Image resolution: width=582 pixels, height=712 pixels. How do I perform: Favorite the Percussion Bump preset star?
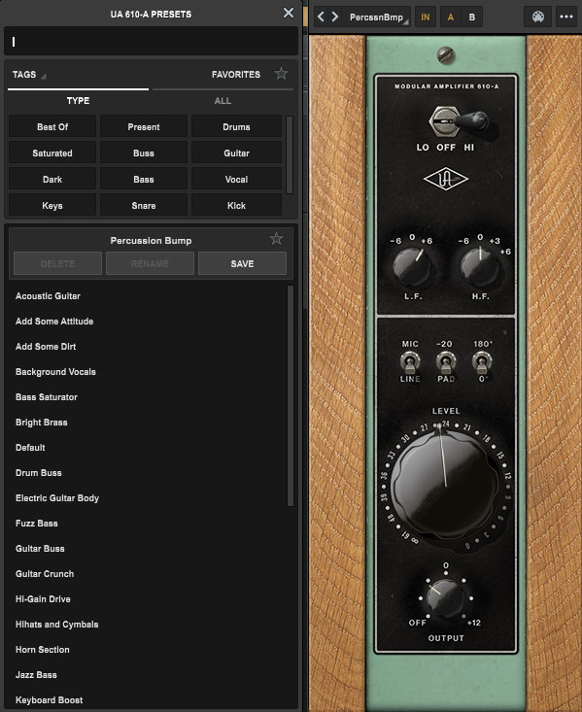[276, 238]
